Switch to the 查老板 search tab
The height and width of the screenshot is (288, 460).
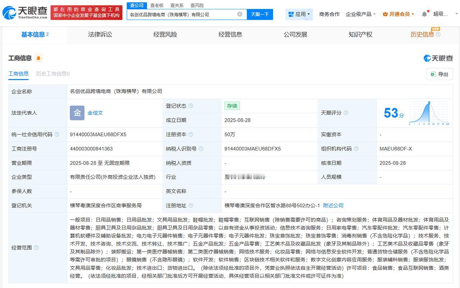[157, 5]
